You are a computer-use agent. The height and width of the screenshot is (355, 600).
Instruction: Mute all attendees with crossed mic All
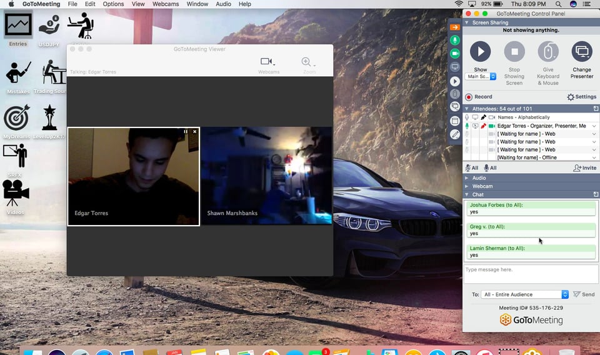[472, 168]
